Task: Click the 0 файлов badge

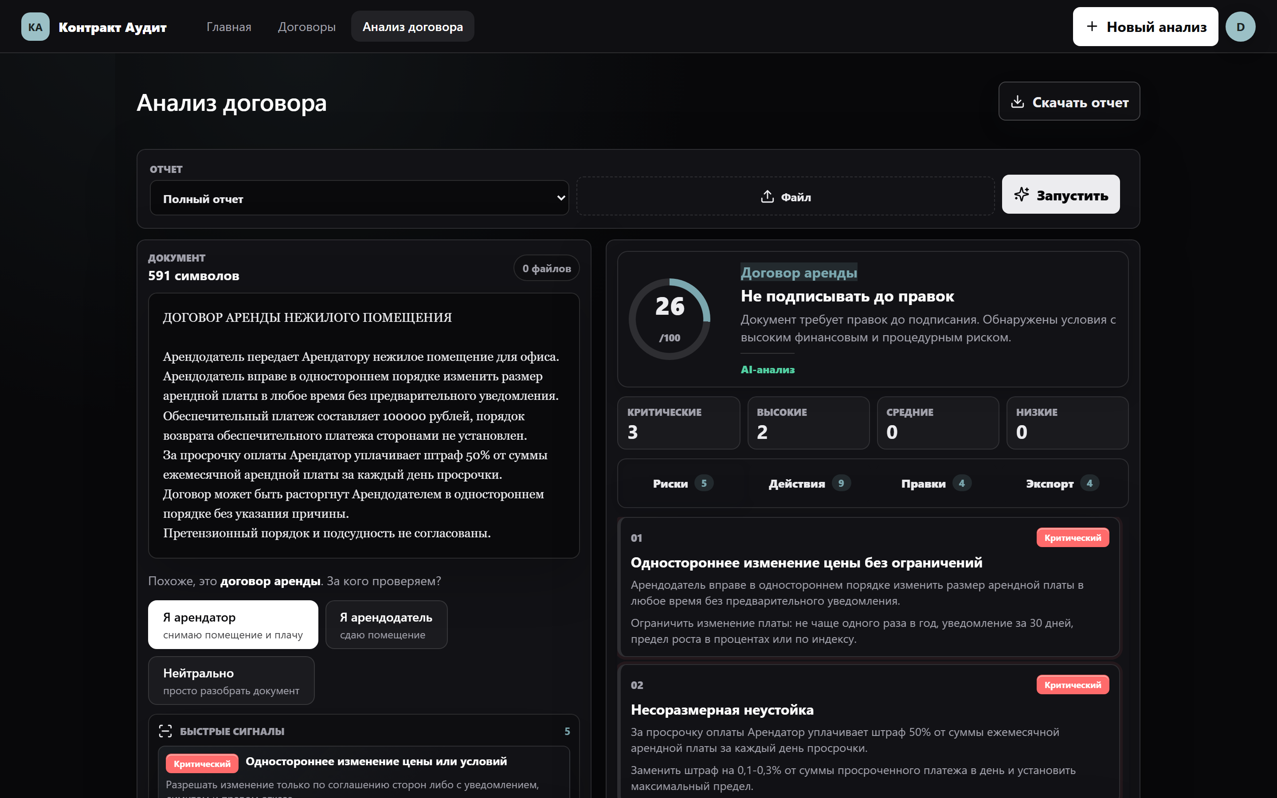Action: pyautogui.click(x=546, y=268)
